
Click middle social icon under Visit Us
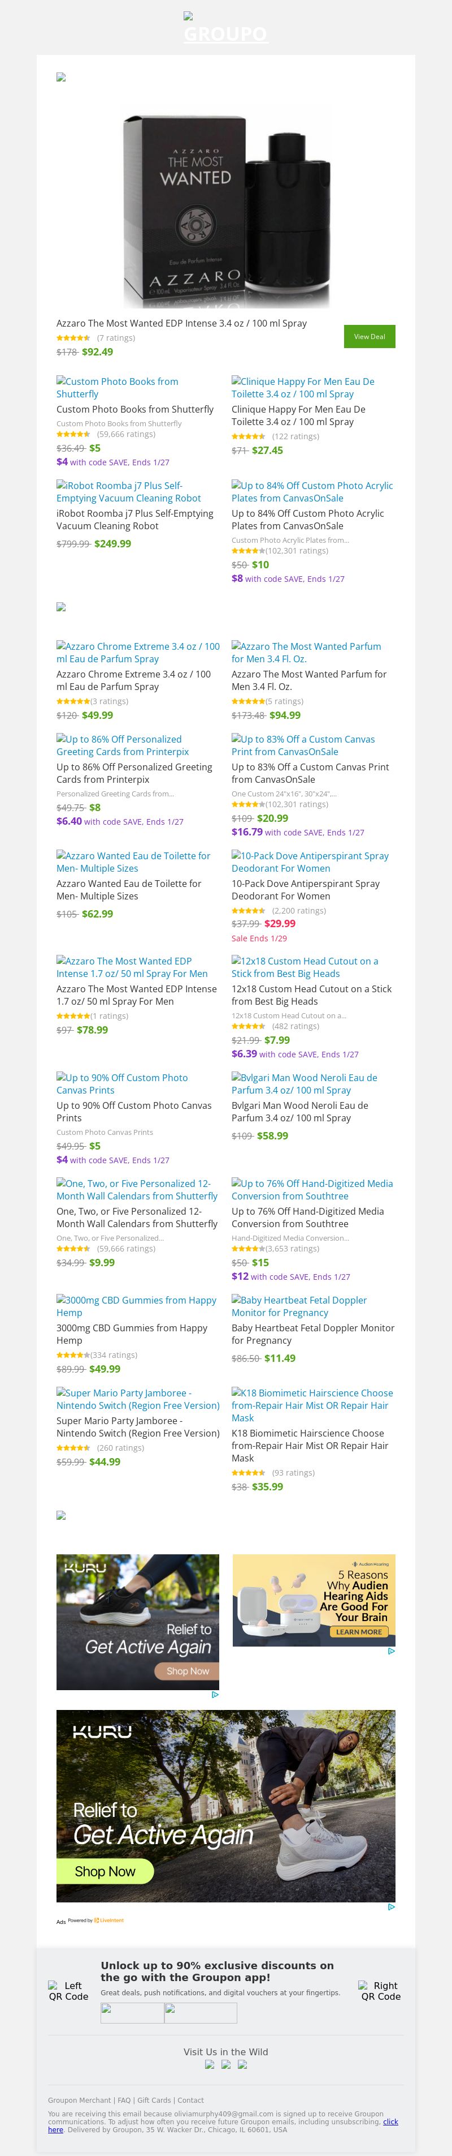pyautogui.click(x=225, y=2065)
